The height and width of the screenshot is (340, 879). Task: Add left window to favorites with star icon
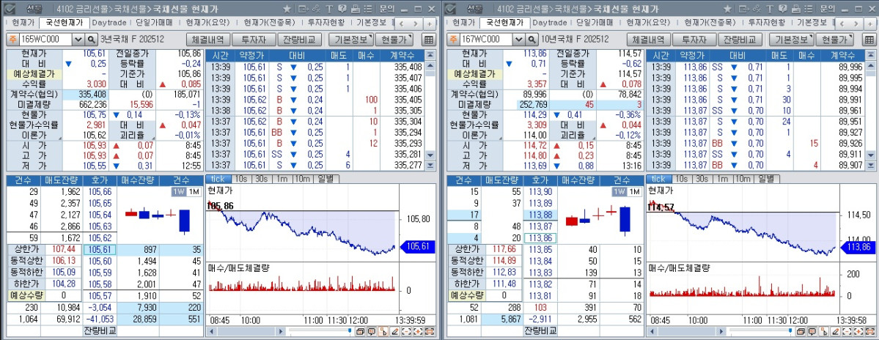[x=287, y=9]
